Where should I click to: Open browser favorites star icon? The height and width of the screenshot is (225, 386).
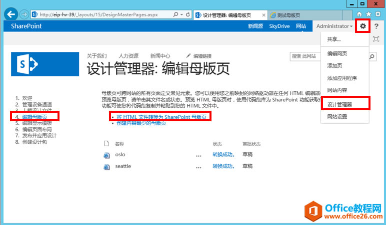[x=368, y=14]
